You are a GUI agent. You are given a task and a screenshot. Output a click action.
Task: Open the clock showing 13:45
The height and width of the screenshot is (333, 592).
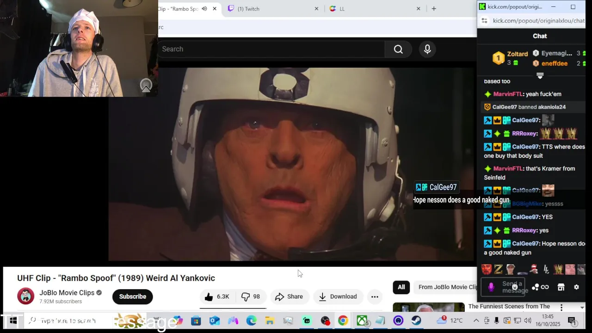[x=548, y=320]
